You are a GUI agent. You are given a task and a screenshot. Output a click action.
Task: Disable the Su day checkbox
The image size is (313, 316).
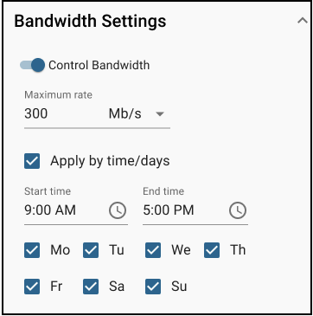153,287
